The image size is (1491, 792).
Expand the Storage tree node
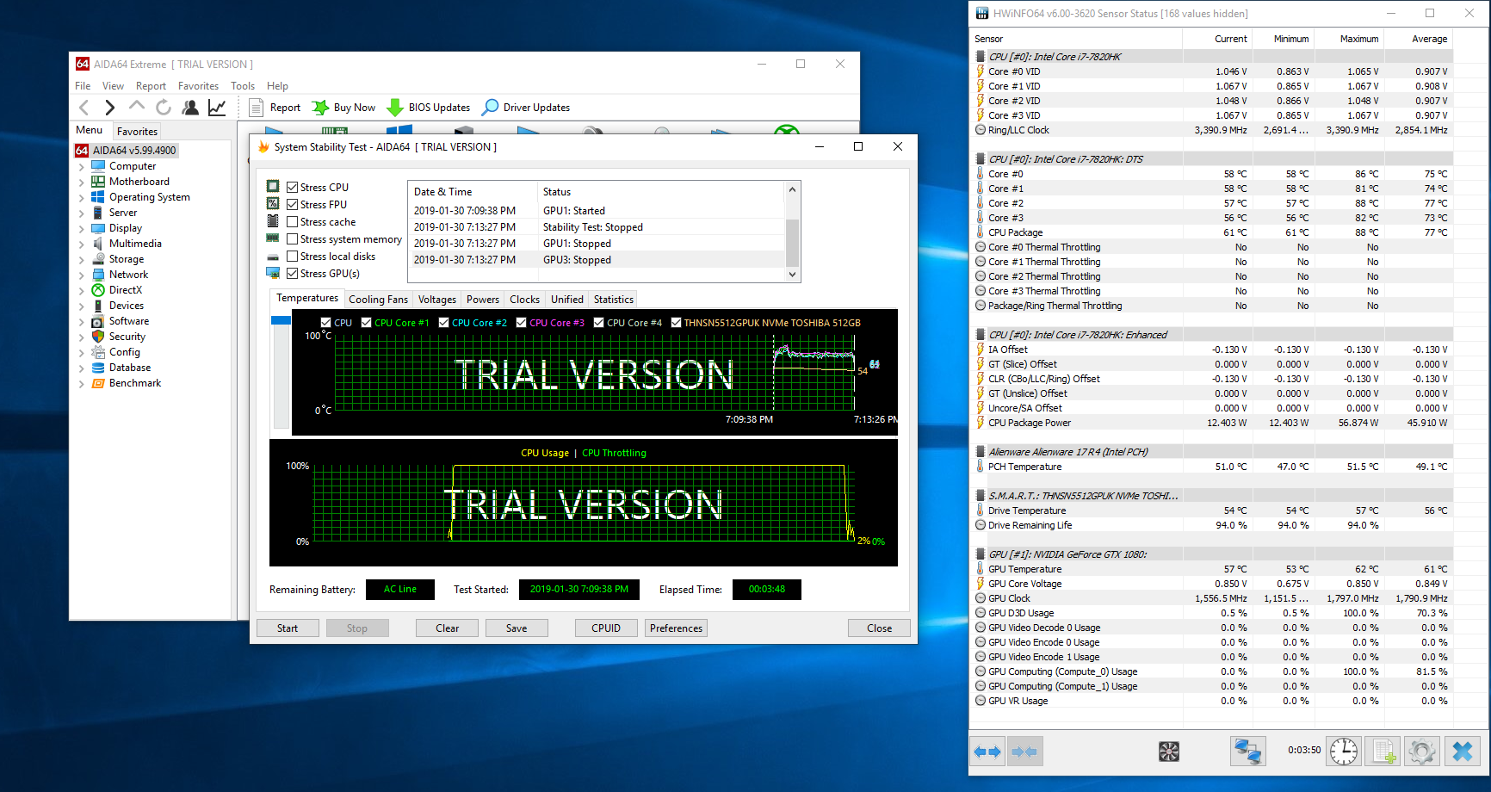tap(82, 260)
